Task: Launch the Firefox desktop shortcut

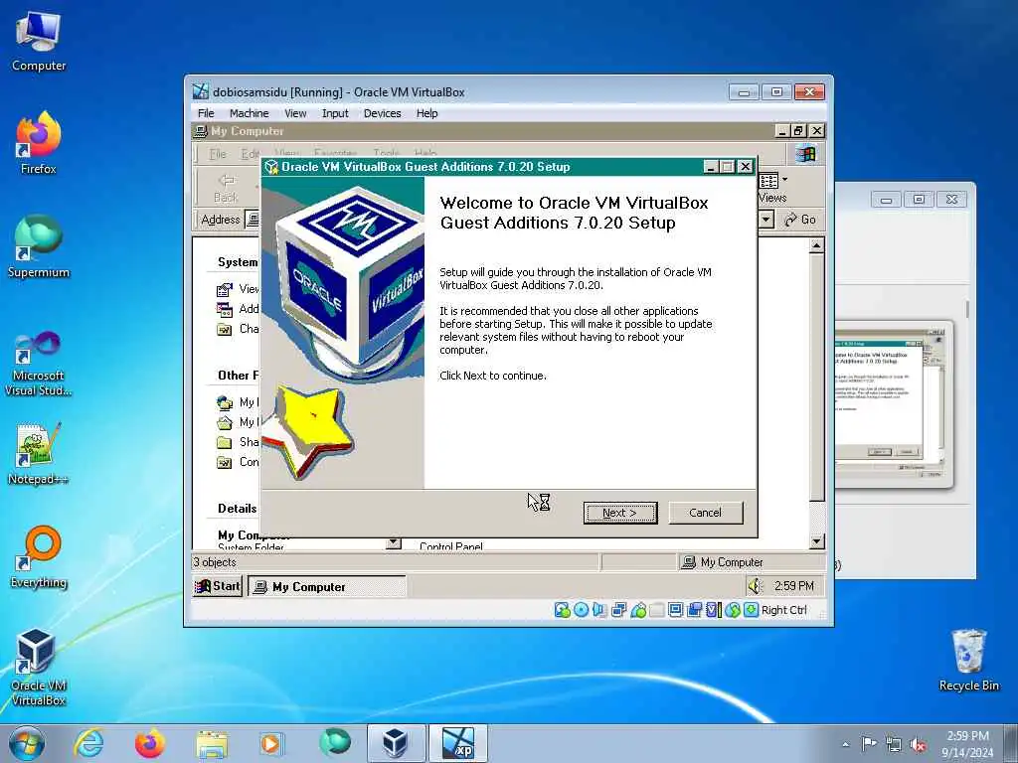Action: pos(39,143)
